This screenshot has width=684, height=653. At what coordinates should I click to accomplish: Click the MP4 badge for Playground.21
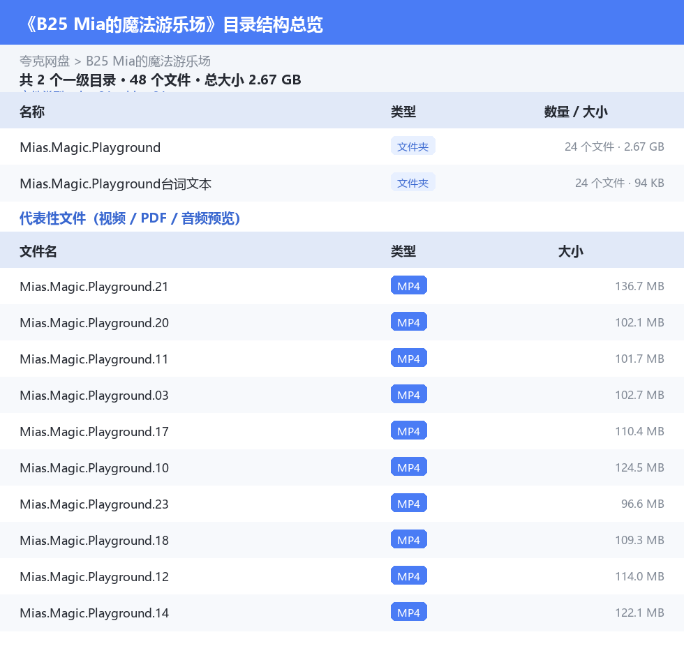[x=409, y=285]
